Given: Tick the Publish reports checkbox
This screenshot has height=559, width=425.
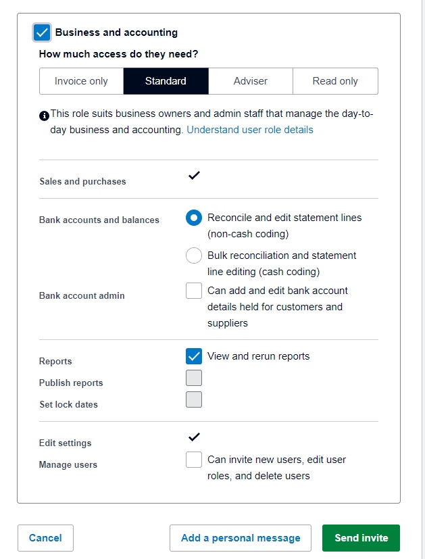Looking at the screenshot, I should tap(194, 378).
